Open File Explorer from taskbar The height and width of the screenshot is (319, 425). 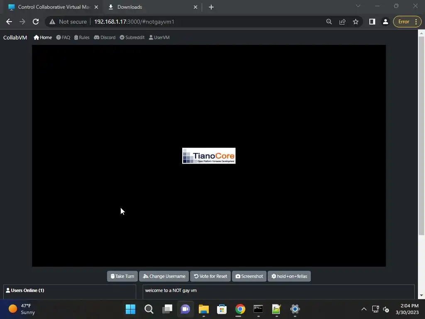coord(203,309)
